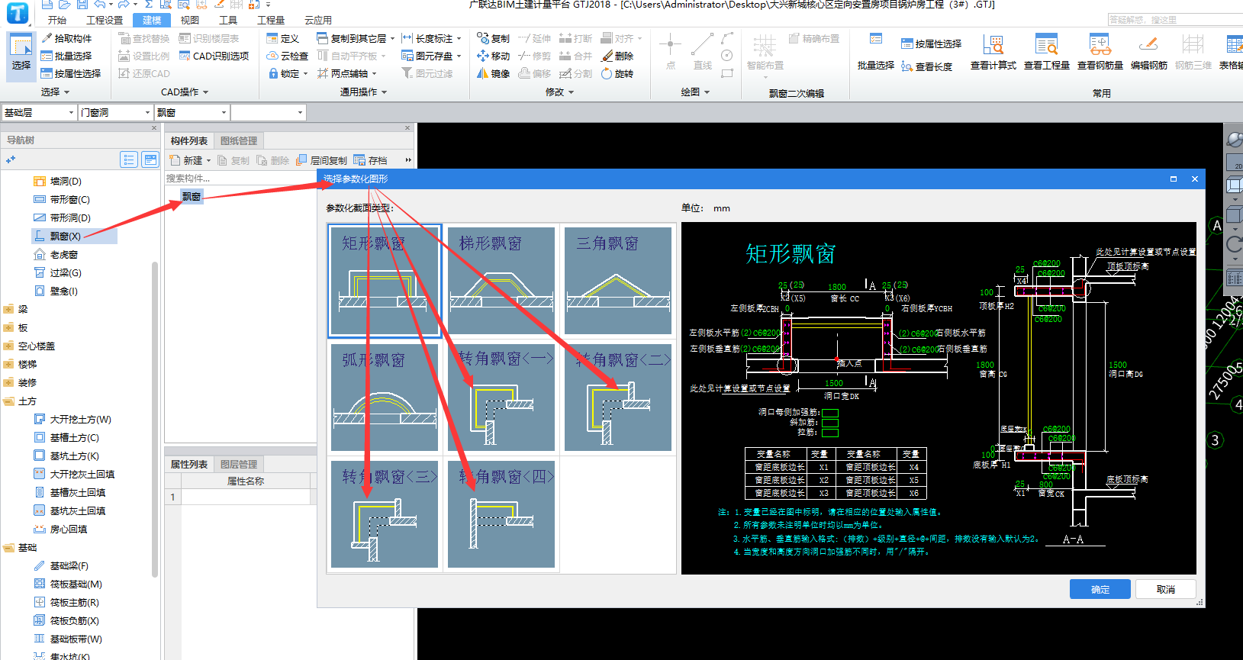1243x660 pixels.
Task: Switch navigation tree to list view icon
Action: (x=129, y=159)
